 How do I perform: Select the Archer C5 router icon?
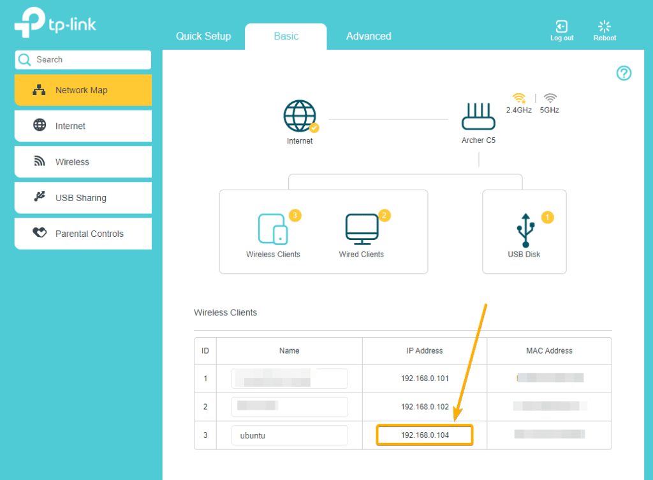point(478,116)
